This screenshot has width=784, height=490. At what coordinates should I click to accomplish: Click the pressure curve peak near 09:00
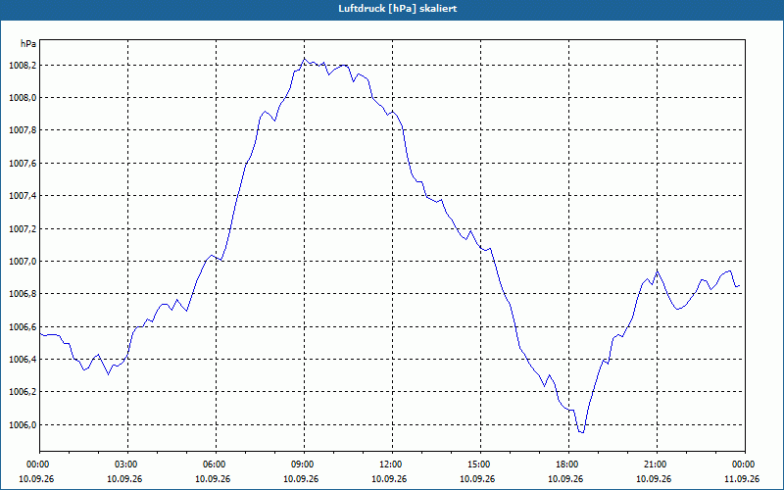(x=304, y=59)
